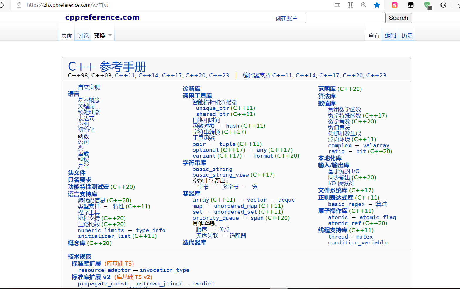Open the type_info link
The height and width of the screenshot is (289, 460).
click(x=151, y=230)
